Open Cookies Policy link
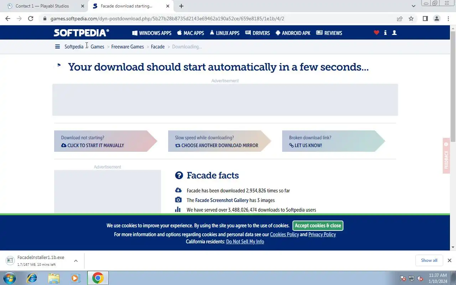Viewport: 456px width, 285px height. 284,234
